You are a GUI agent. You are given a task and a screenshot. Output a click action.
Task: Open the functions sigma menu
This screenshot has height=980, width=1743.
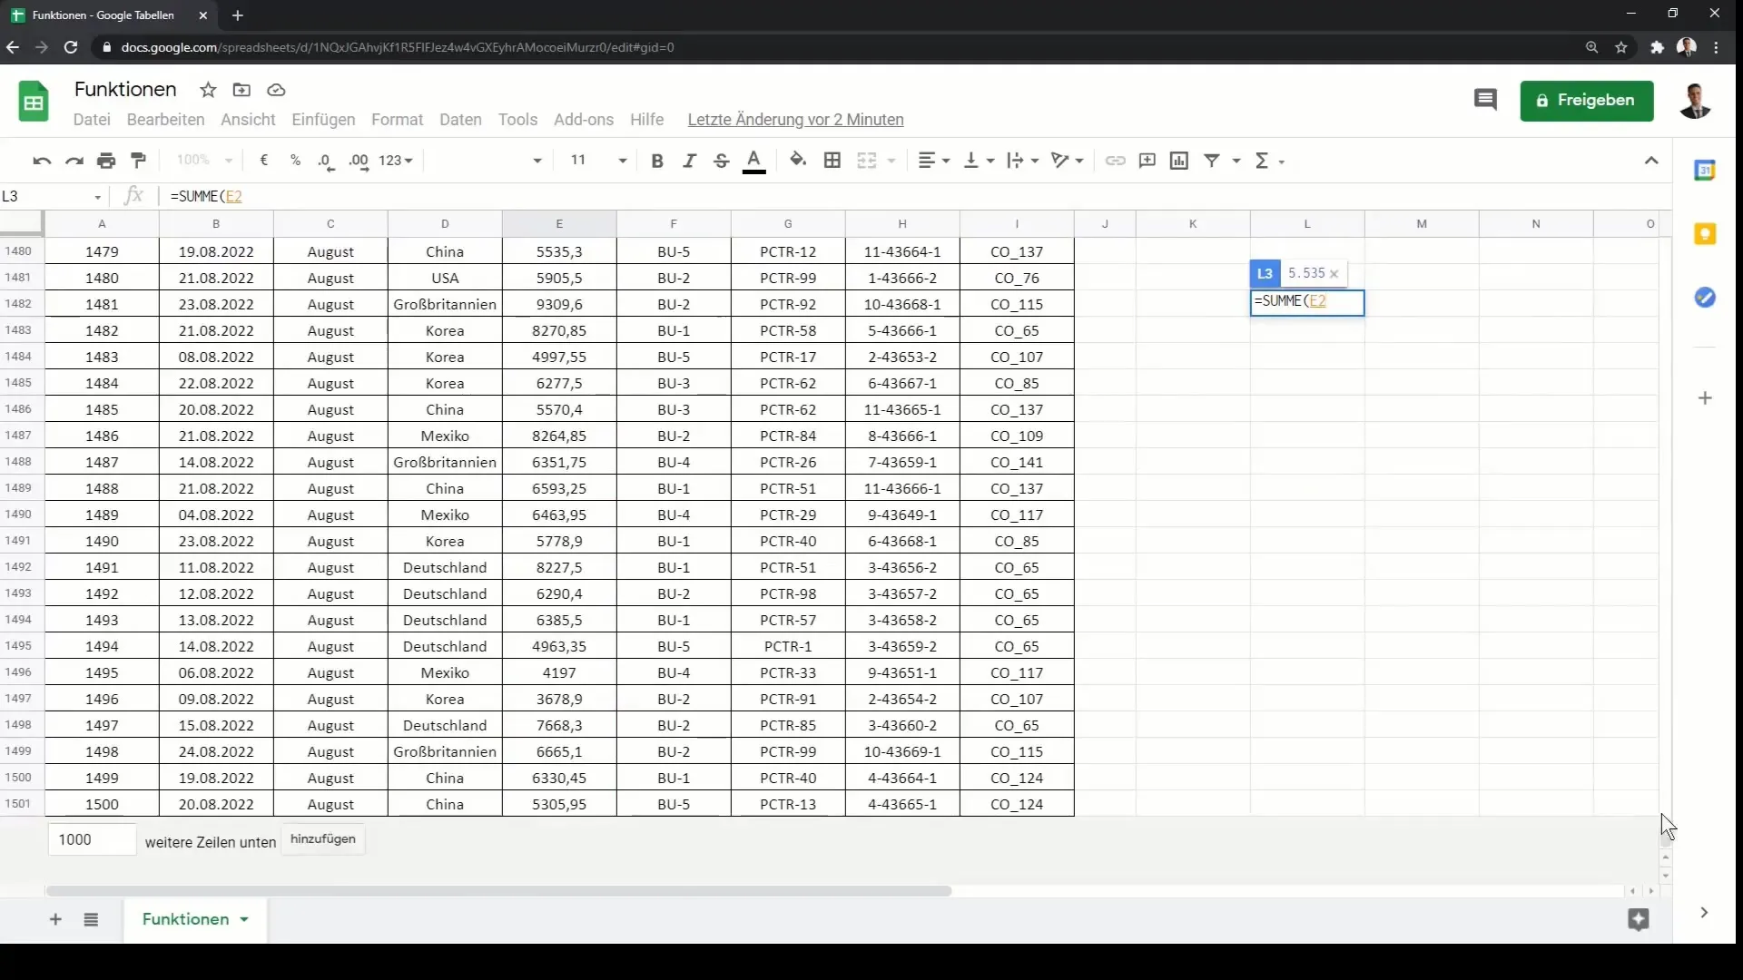point(1269,161)
